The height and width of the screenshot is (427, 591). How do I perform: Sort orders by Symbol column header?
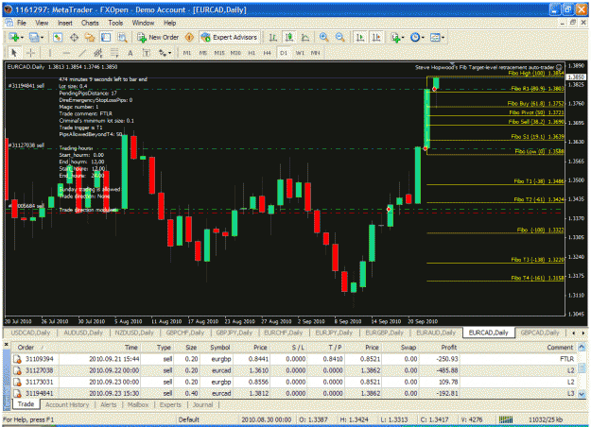(x=220, y=348)
